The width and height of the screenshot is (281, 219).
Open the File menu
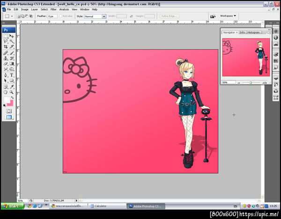pyautogui.click(x=9, y=9)
